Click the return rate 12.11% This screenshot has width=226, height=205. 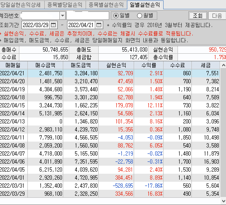[155, 105]
